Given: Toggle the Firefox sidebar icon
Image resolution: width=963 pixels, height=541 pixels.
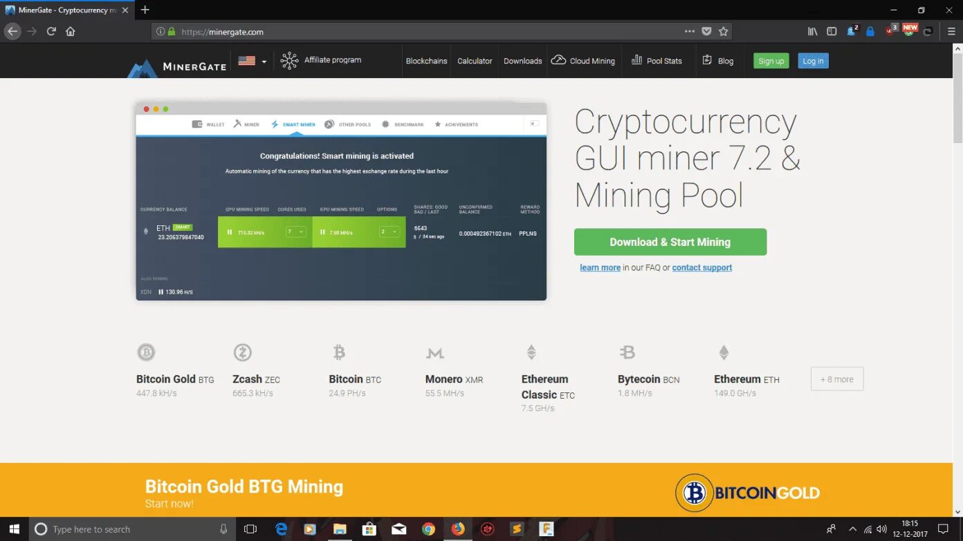Looking at the screenshot, I should coord(832,31).
